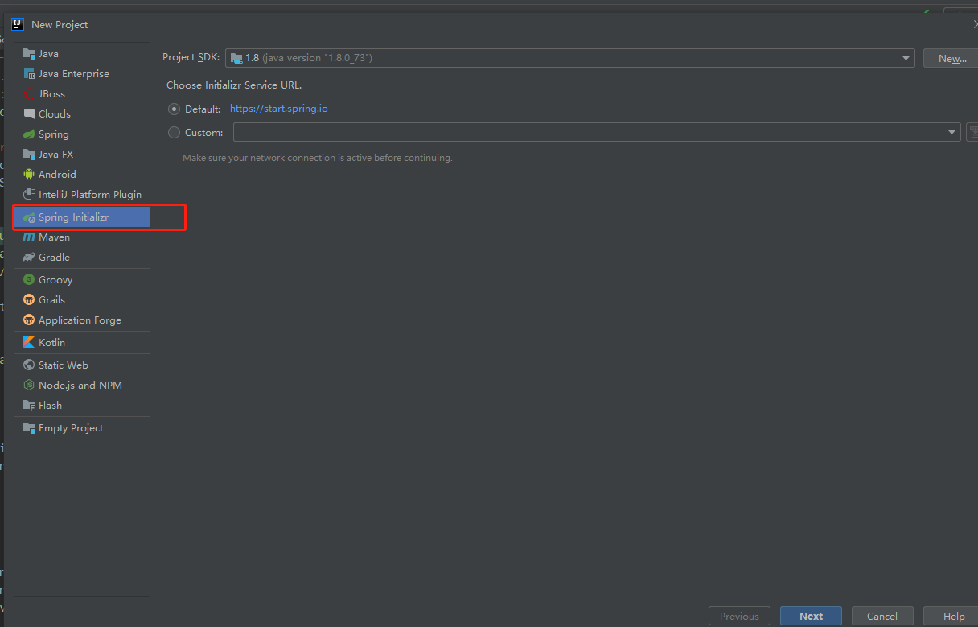Choose the Spring leaf icon

click(29, 134)
